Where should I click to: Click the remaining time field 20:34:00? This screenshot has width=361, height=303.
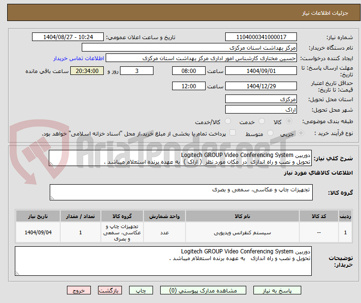point(87,71)
